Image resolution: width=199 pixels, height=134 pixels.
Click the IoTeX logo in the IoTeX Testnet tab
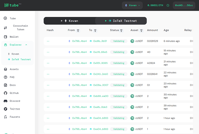coord(110,21)
